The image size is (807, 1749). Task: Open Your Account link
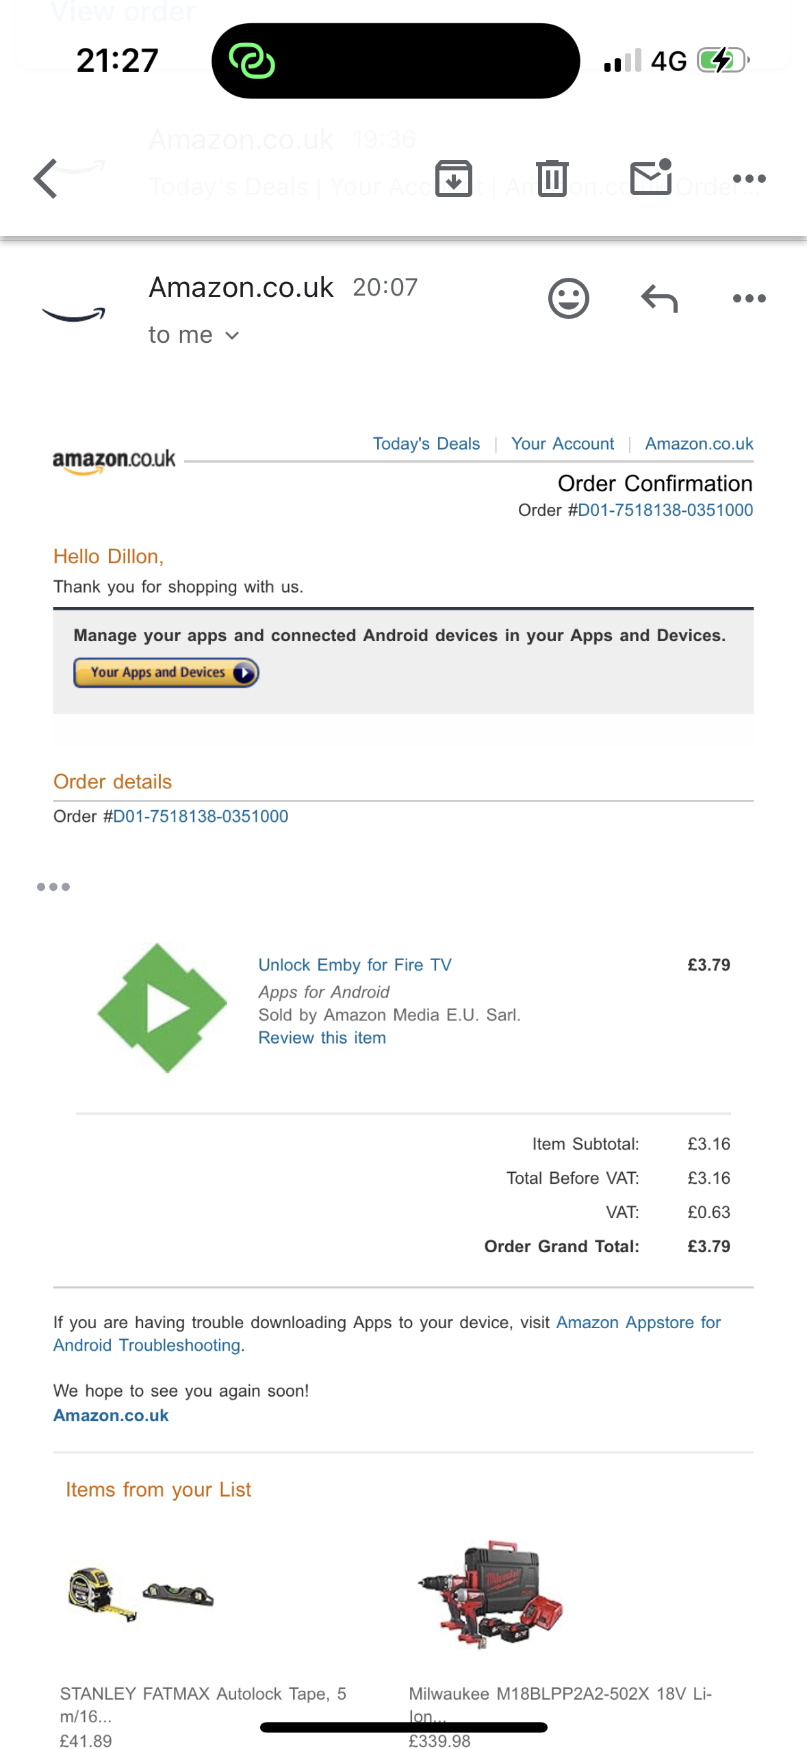(562, 443)
